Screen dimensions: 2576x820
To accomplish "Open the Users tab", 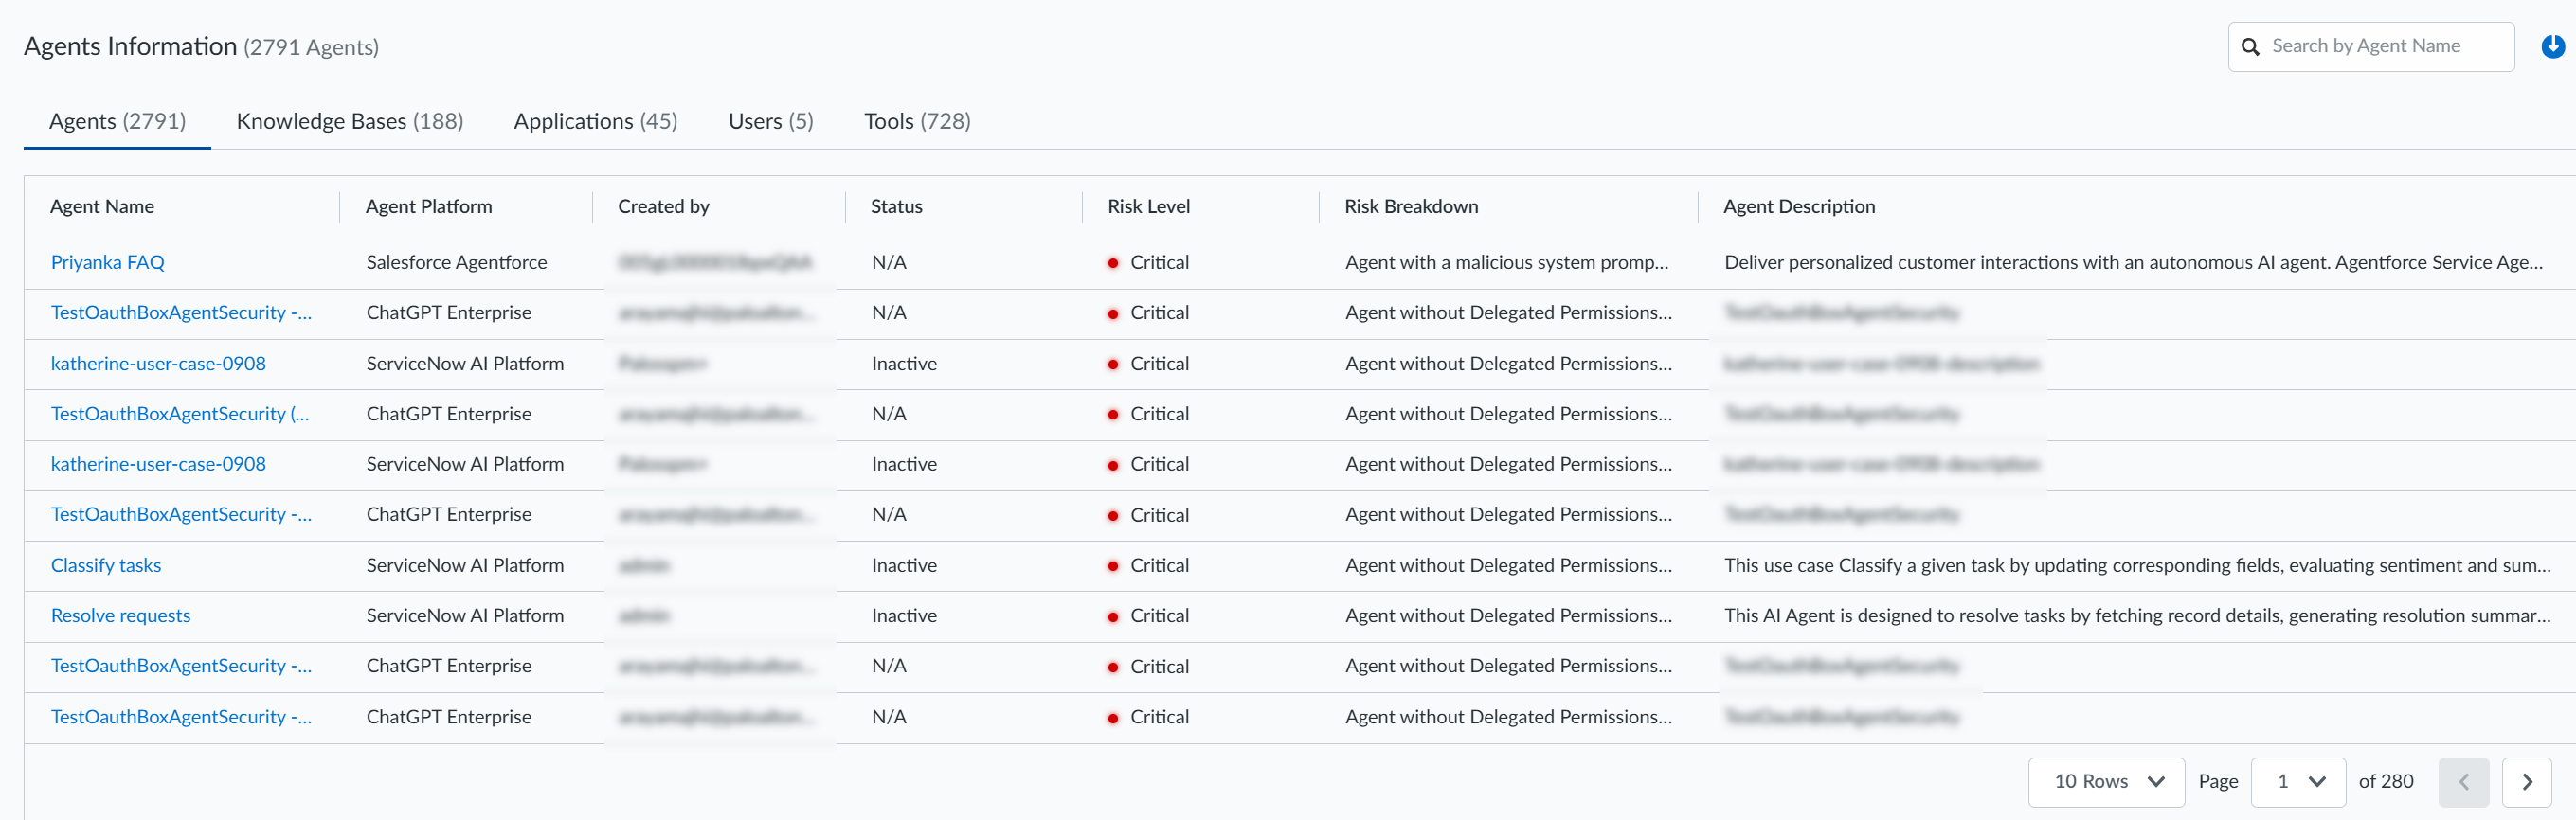I will (770, 121).
